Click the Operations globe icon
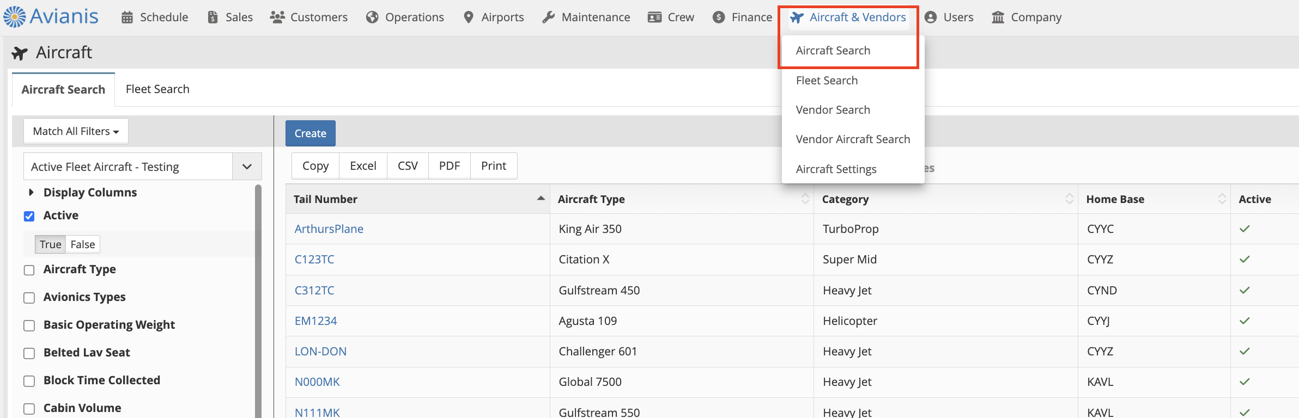The image size is (1299, 418). (372, 17)
